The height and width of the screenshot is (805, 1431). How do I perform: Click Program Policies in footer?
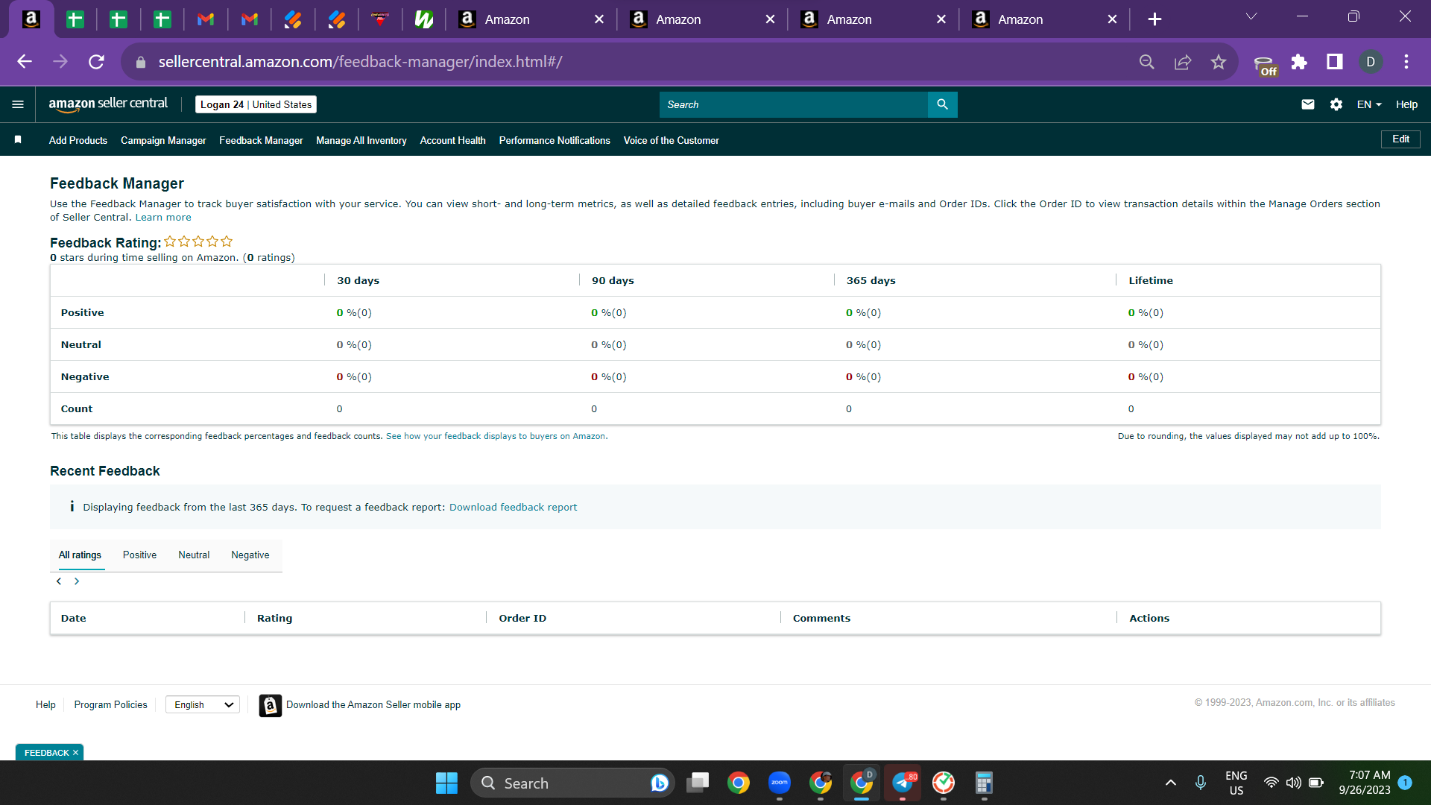click(110, 705)
